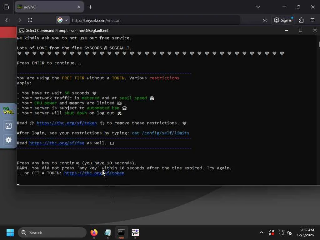Click the 'snail speed' text
The height and width of the screenshot is (240, 320).
(x=133, y=98)
